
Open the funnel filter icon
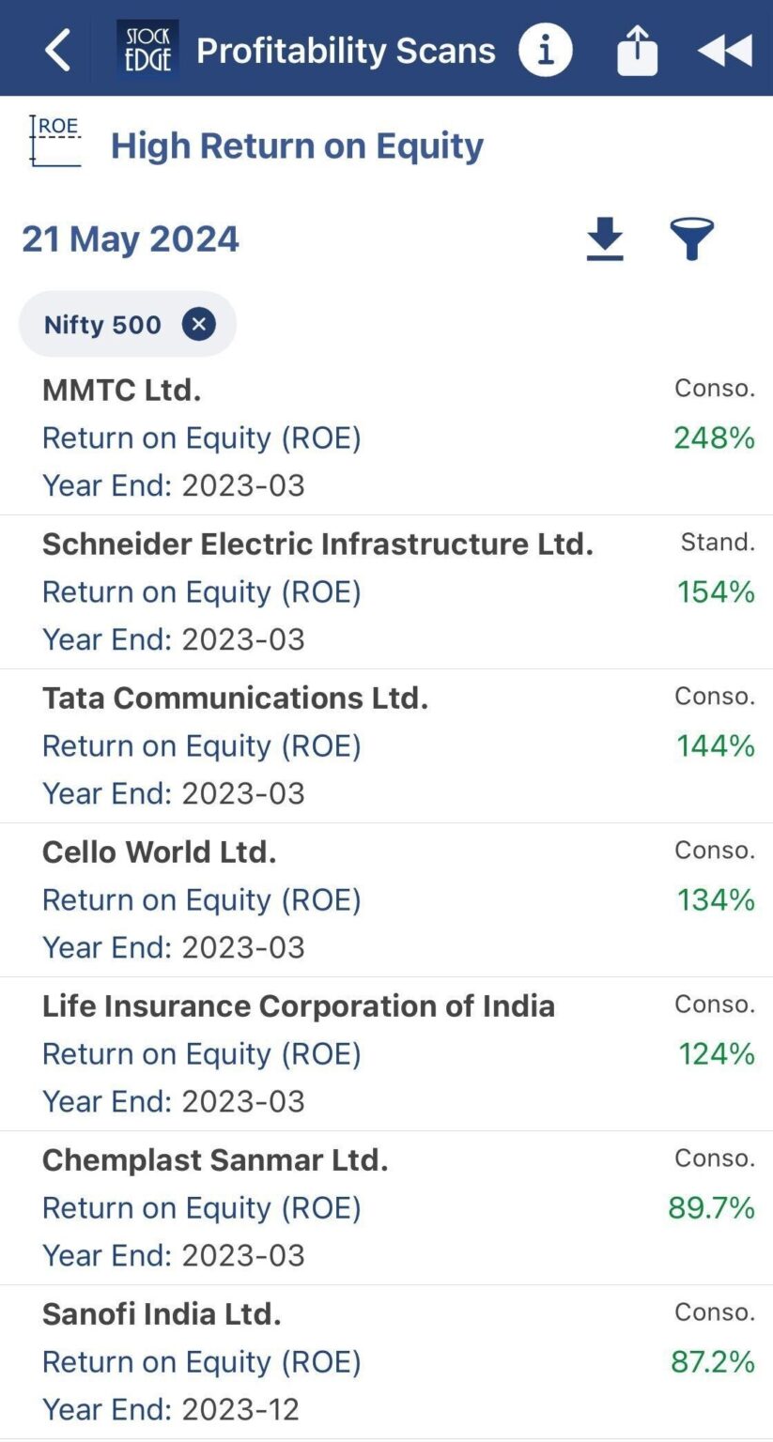(692, 239)
